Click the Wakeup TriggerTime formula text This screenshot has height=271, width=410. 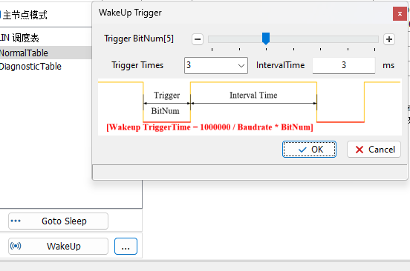coord(209,127)
